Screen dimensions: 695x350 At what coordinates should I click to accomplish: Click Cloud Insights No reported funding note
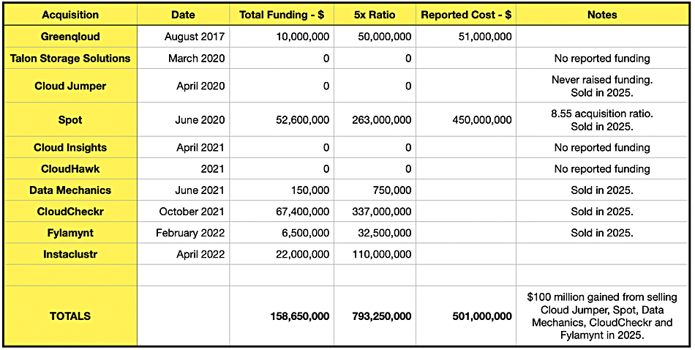(x=602, y=148)
